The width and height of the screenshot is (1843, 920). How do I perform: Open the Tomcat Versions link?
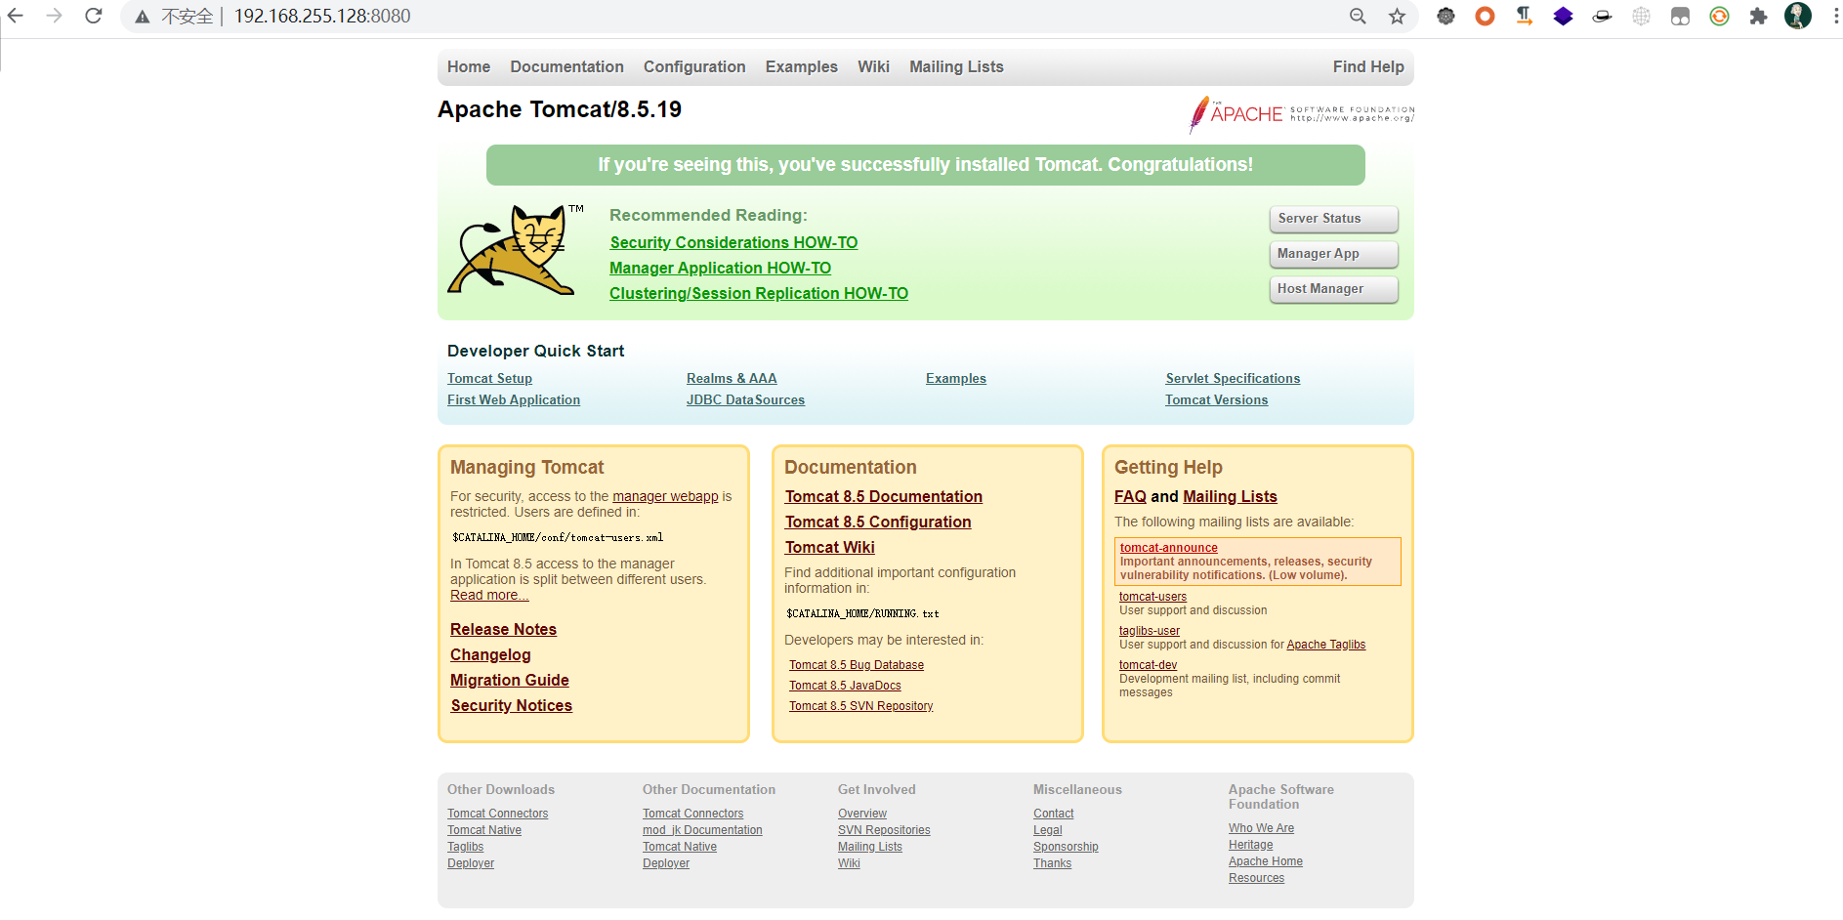(x=1216, y=399)
